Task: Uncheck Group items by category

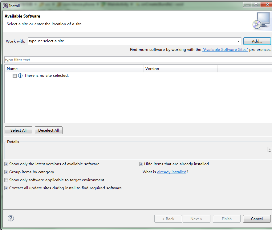Action: click(x=6, y=172)
